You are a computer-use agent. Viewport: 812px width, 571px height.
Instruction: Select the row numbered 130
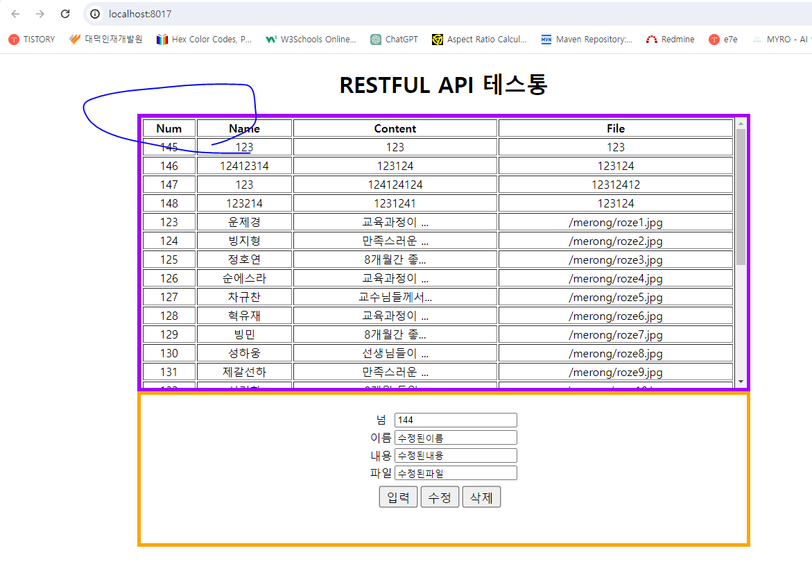pyautogui.click(x=438, y=353)
